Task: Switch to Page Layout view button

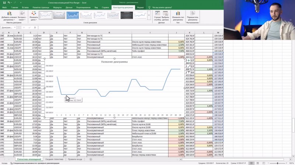Action: click(258, 163)
